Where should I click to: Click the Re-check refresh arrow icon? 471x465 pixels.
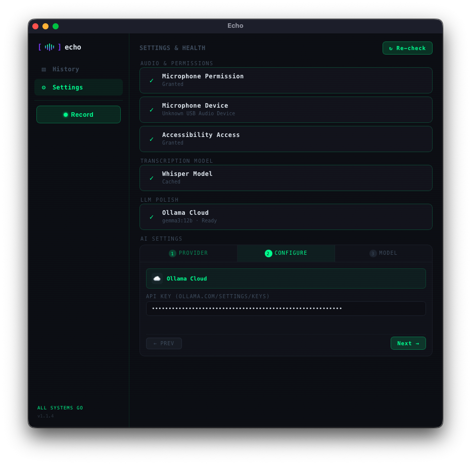(391, 49)
